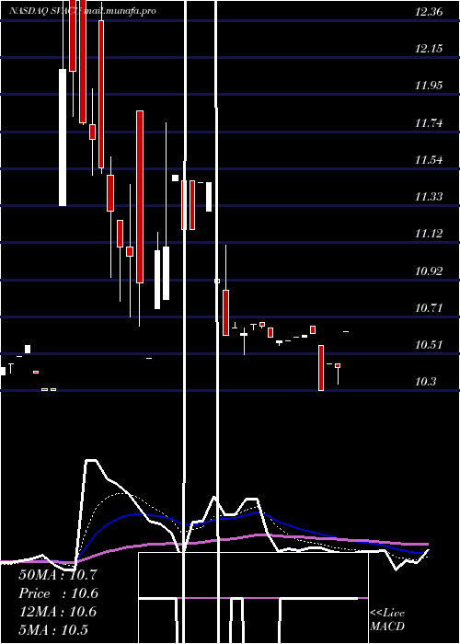Image resolution: width=460 pixels, height=644 pixels.
Task: Click the long red candle between 11.74 and 10.92
Action: [140, 197]
